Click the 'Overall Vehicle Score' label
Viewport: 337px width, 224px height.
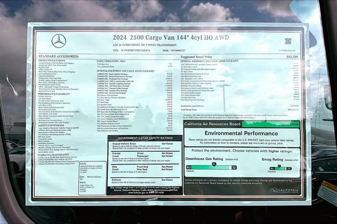124,143
